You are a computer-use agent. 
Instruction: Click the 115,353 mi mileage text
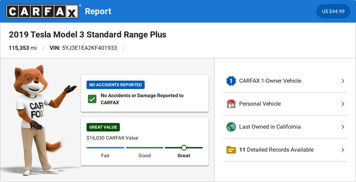23,48
